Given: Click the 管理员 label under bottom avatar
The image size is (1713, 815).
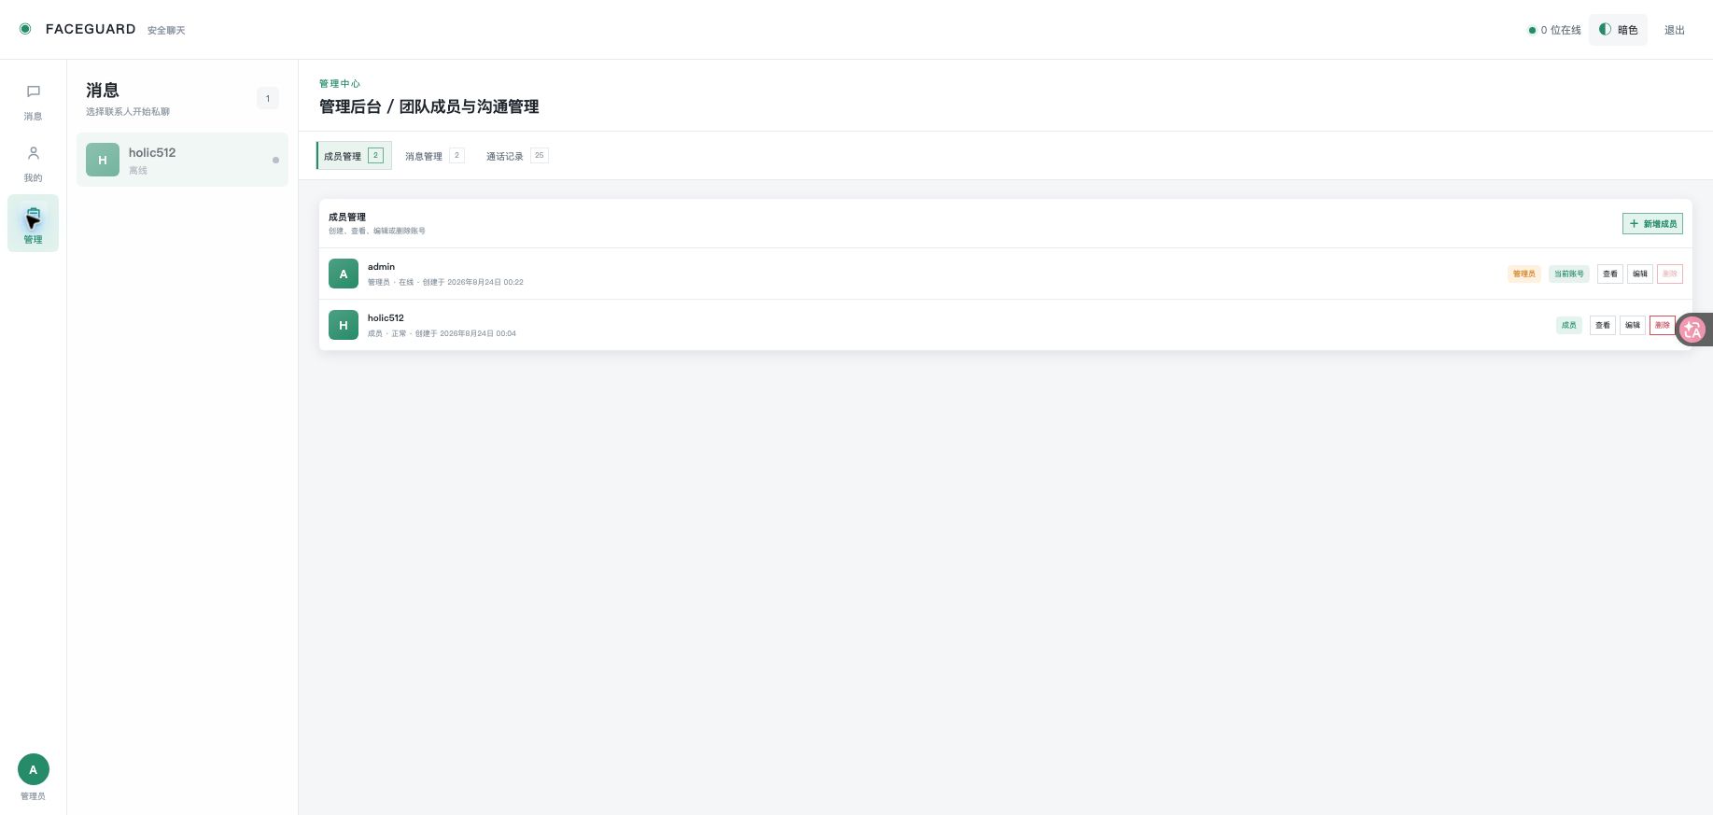Looking at the screenshot, I should pos(33,796).
